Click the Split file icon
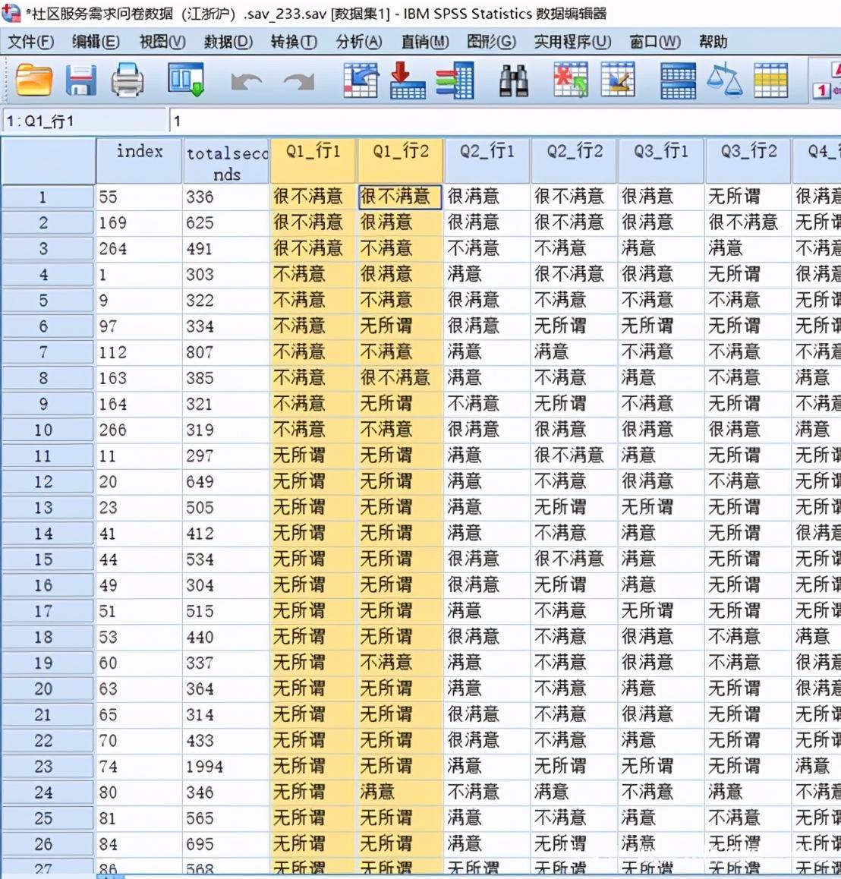This screenshot has height=879, width=841. click(678, 80)
